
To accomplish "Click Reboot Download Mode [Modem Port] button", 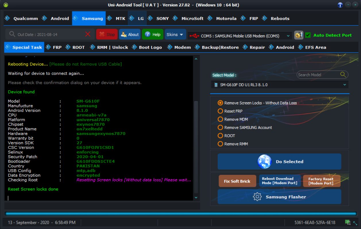I will point(280,181).
